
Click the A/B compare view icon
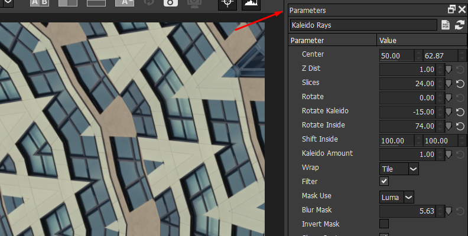coord(40,3)
